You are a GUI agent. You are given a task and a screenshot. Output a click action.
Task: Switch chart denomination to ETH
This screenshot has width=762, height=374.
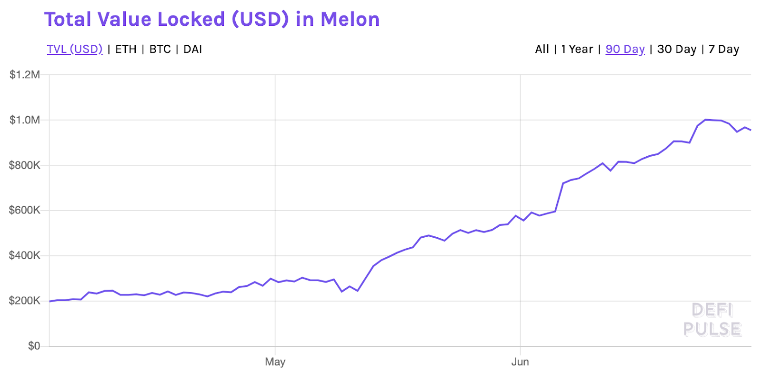point(126,49)
